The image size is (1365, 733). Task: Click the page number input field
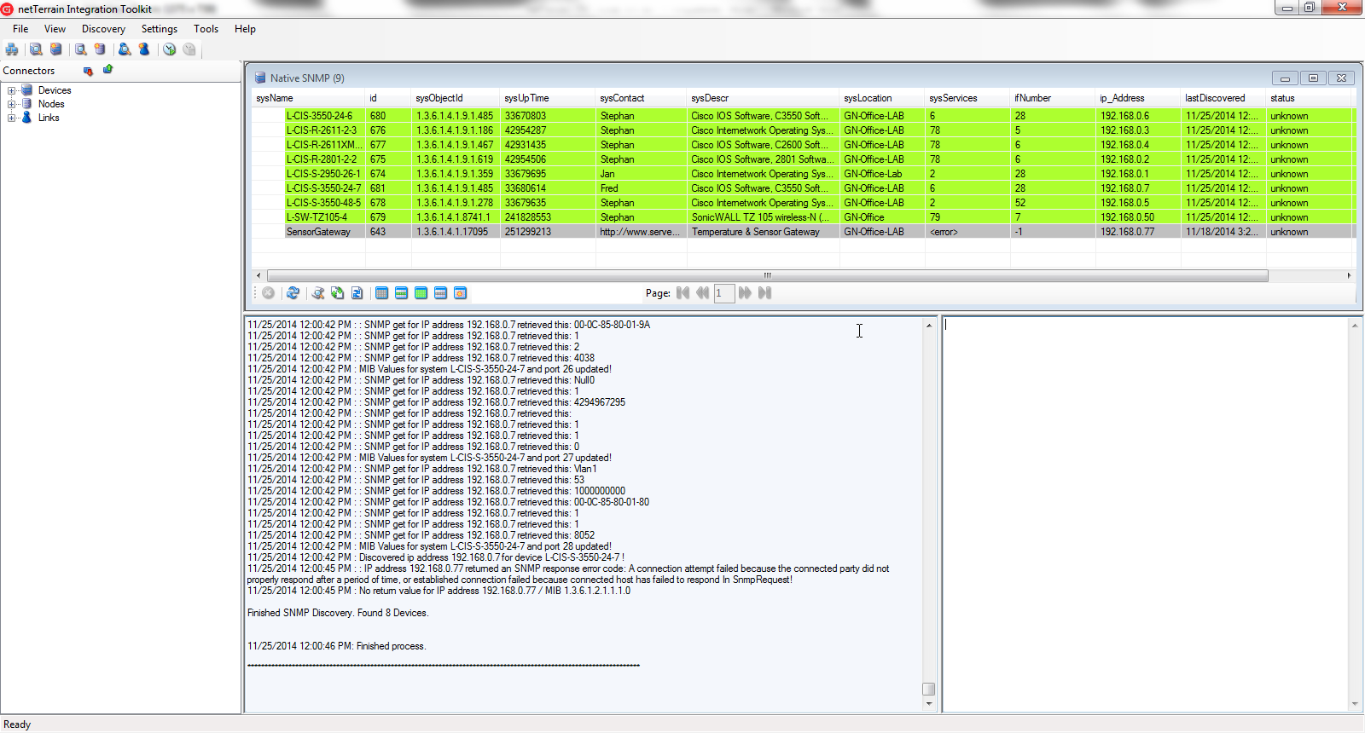(x=723, y=293)
